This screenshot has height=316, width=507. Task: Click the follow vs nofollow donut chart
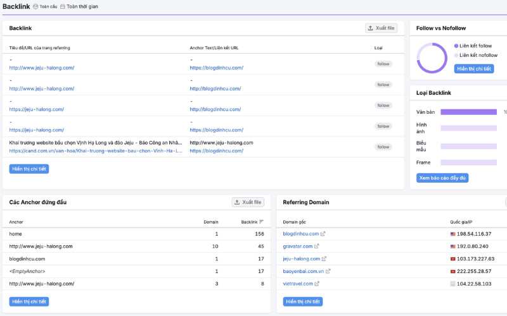(432, 58)
